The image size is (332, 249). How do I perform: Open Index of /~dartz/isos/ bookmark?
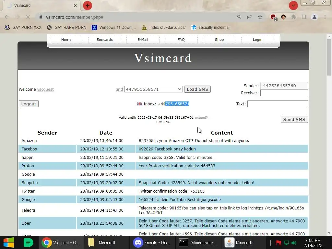pyautogui.click(x=164, y=28)
